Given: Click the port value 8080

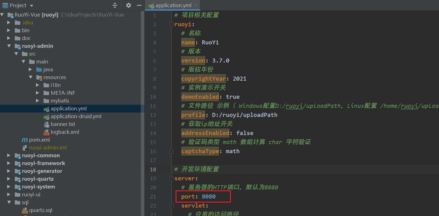Looking at the screenshot, I should click(x=209, y=197).
